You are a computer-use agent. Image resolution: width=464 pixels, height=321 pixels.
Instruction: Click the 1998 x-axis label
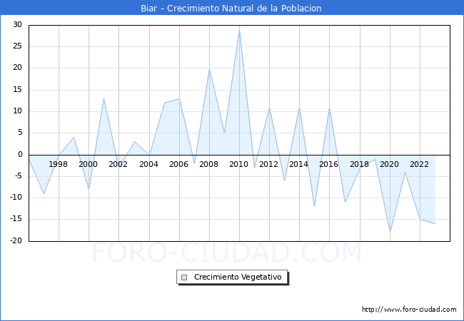(58, 164)
